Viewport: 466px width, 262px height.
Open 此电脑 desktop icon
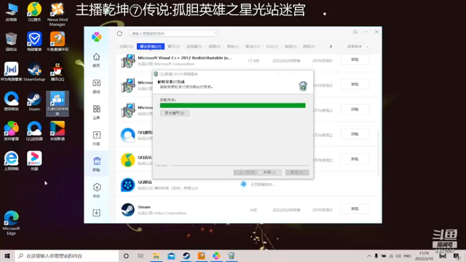11,12
